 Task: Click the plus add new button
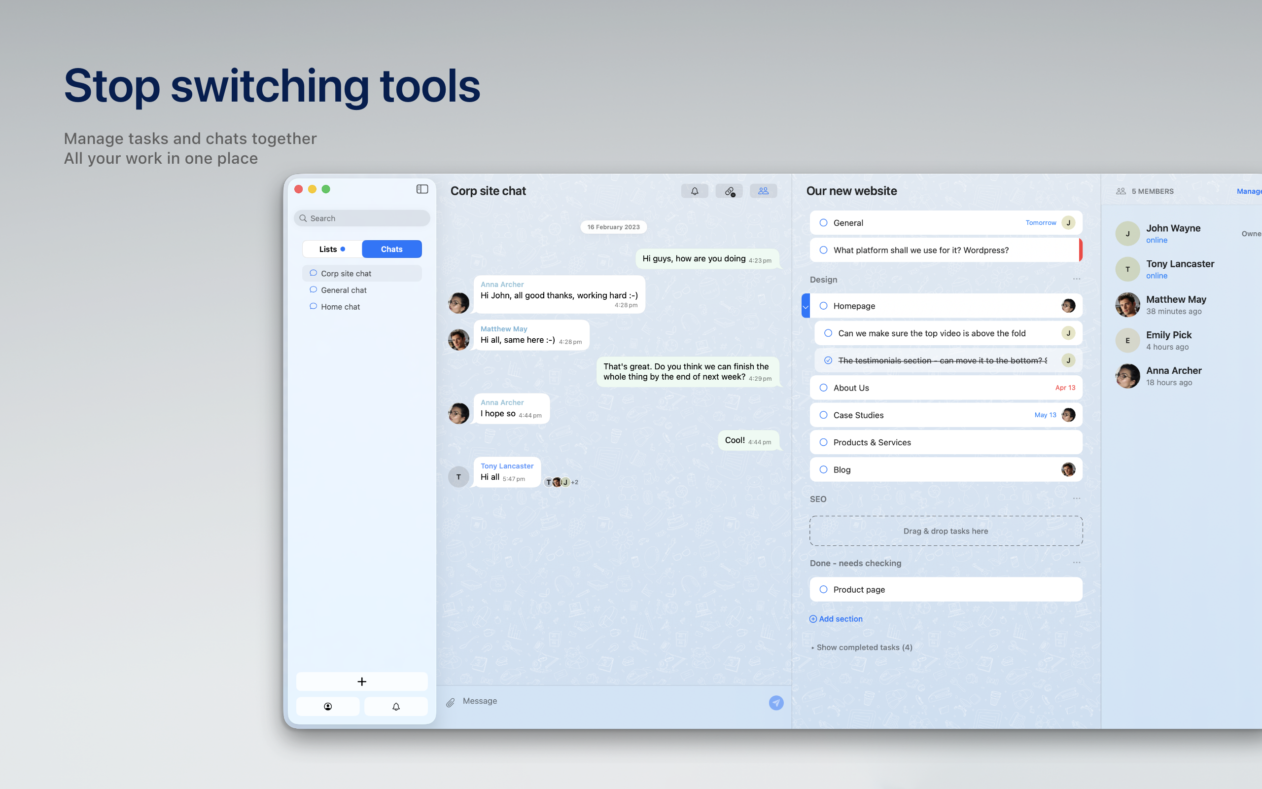pyautogui.click(x=362, y=681)
